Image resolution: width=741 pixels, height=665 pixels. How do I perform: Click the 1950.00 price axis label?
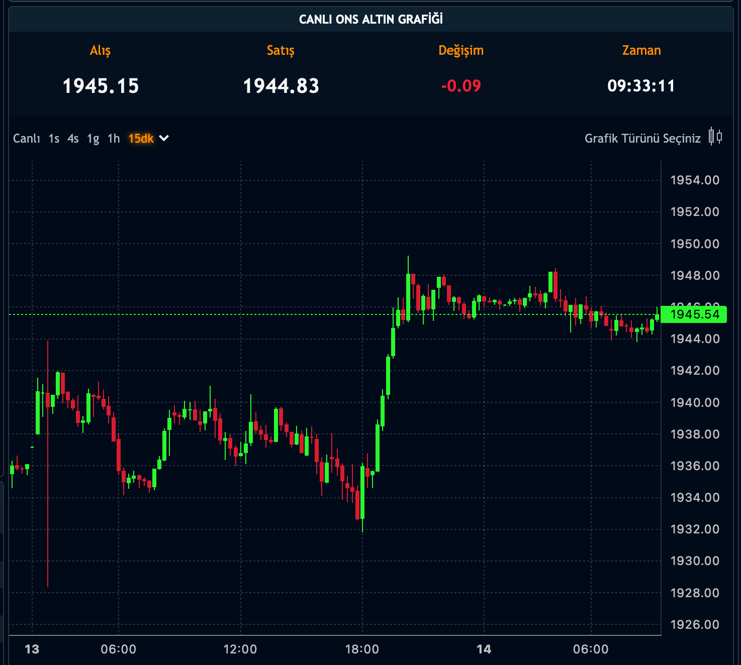pos(695,244)
